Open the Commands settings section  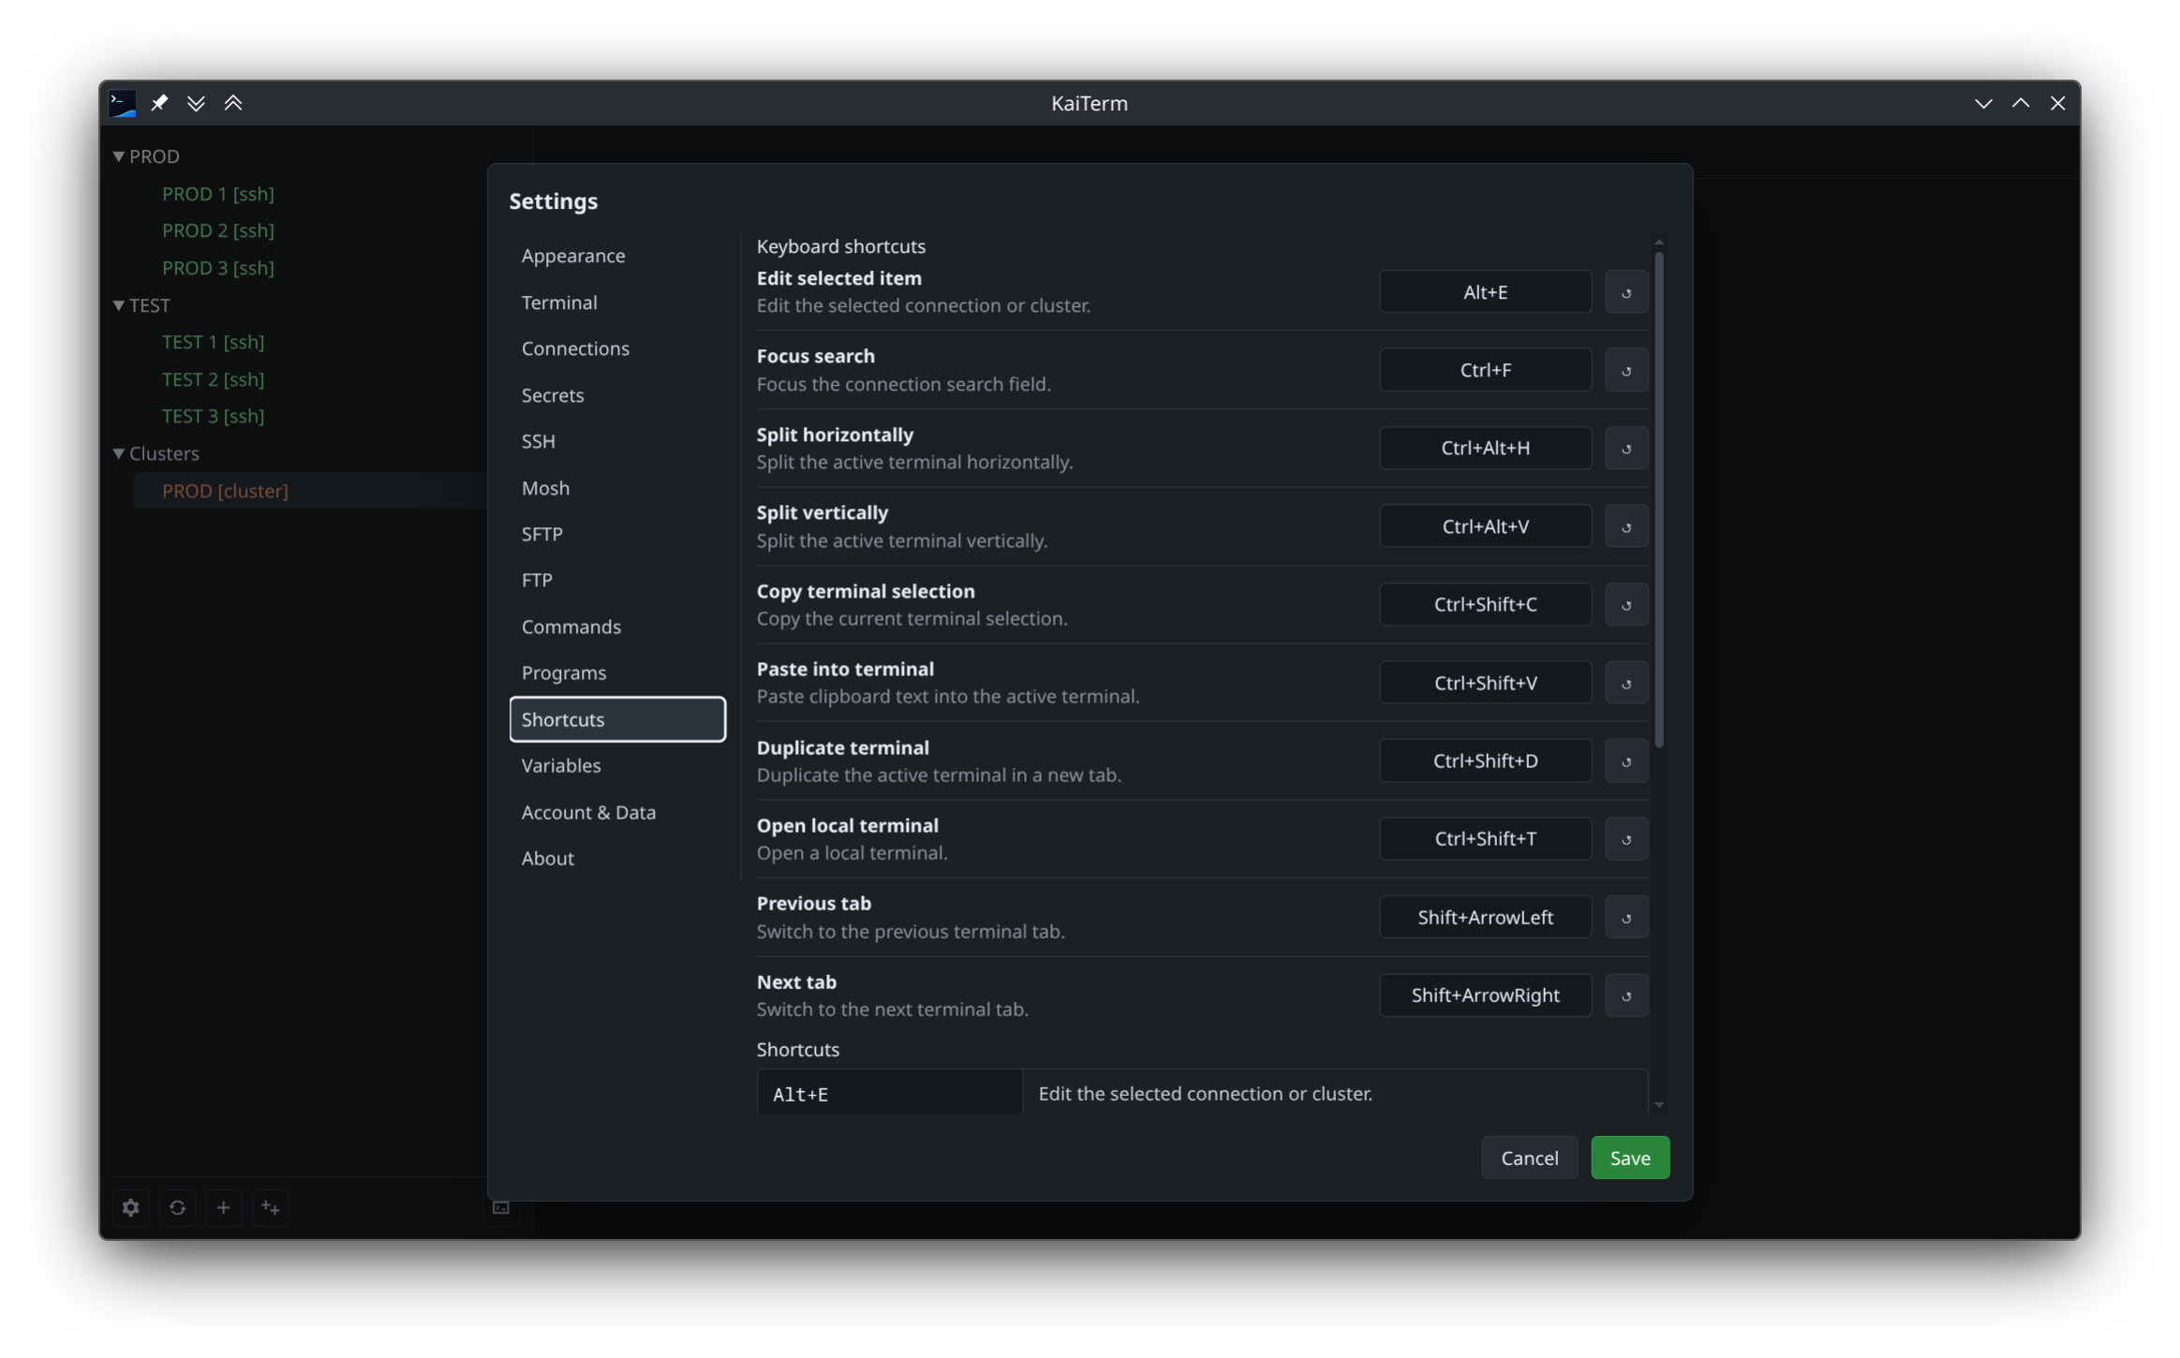pyautogui.click(x=617, y=627)
